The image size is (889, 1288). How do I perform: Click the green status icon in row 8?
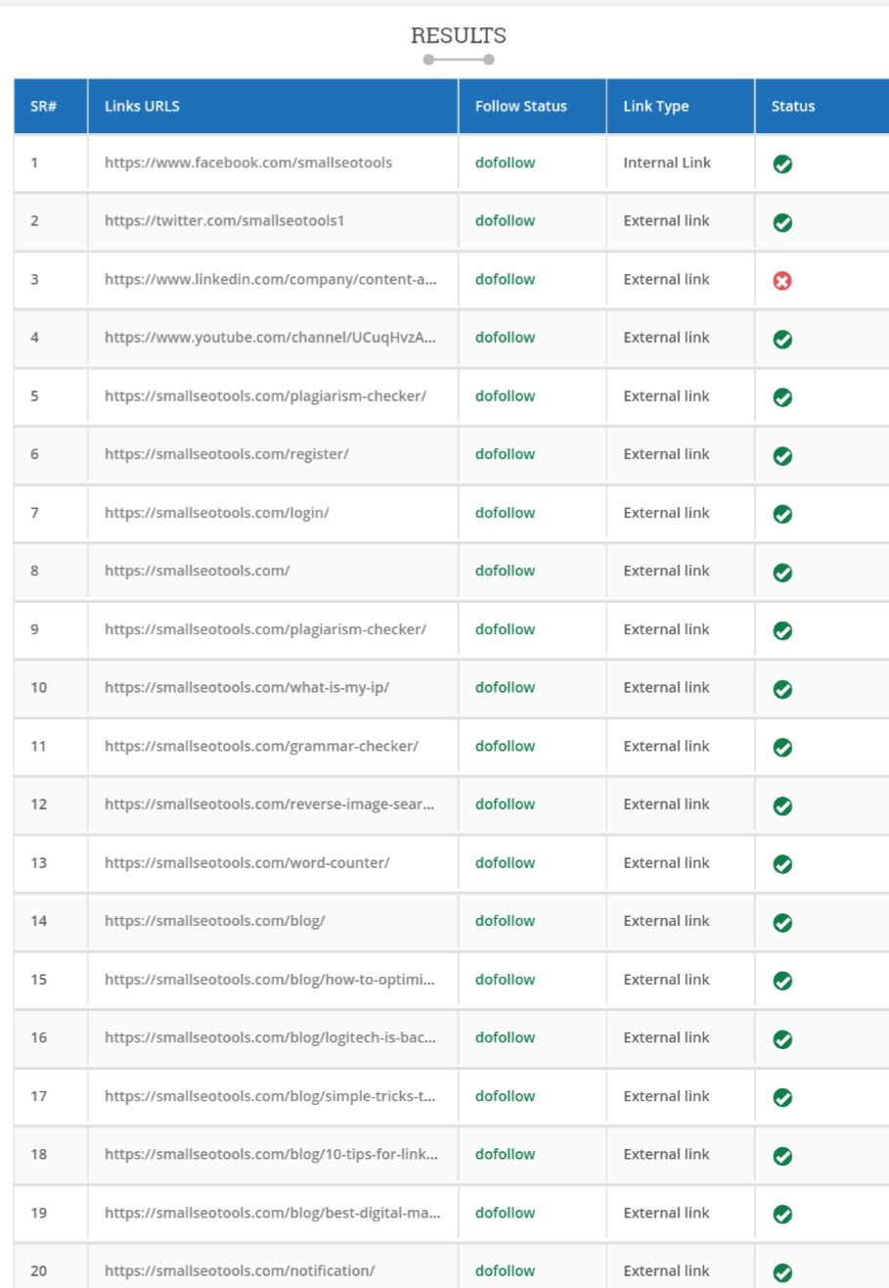[782, 573]
